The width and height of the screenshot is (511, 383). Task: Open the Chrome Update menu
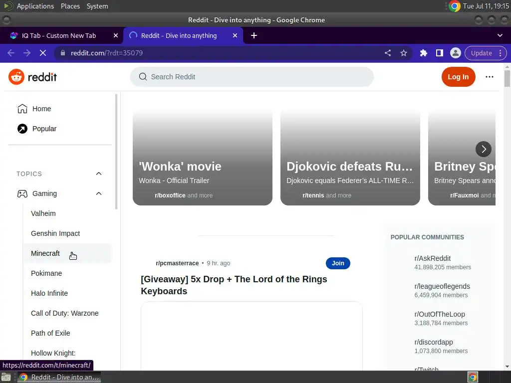click(485, 53)
